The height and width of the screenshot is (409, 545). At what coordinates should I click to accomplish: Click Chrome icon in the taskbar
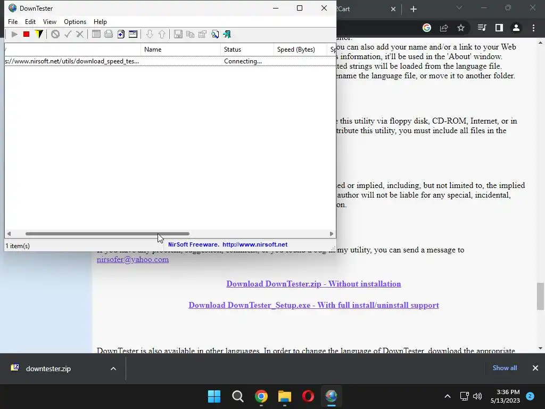click(261, 396)
